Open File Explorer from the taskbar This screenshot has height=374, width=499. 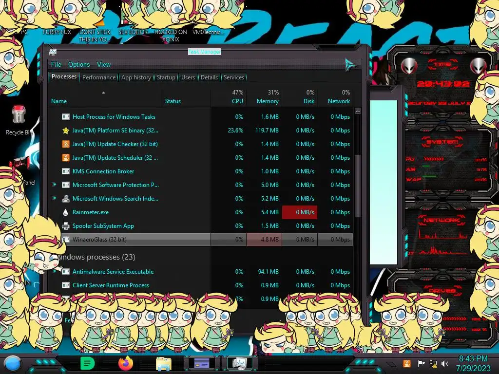pos(164,364)
